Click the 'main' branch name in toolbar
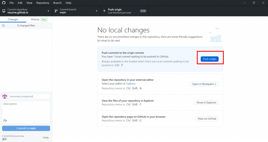Image resolution: width=268 pixels, height=142 pixels. pyautogui.click(x=63, y=13)
